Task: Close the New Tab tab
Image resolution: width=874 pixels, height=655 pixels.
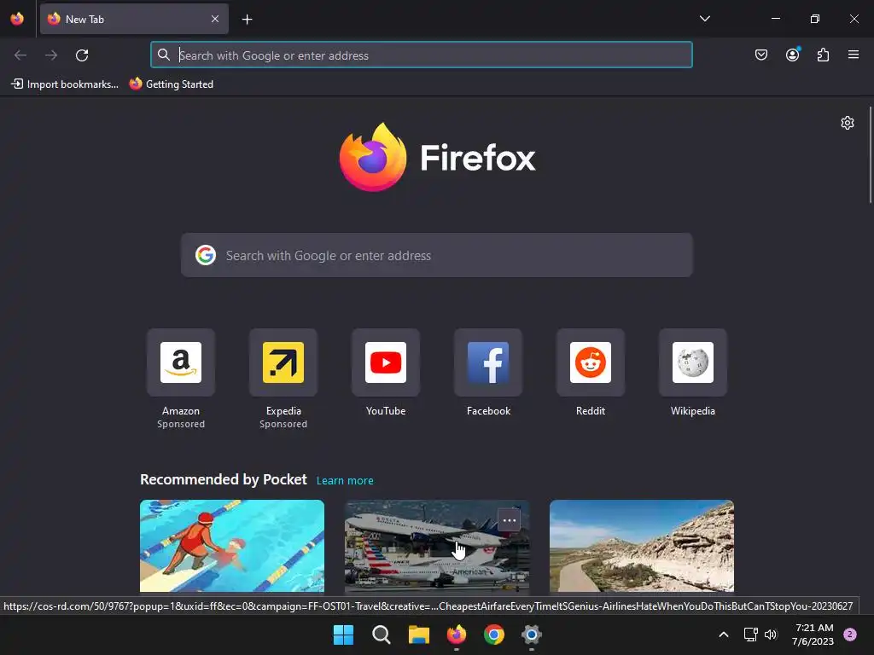Action: point(215,19)
